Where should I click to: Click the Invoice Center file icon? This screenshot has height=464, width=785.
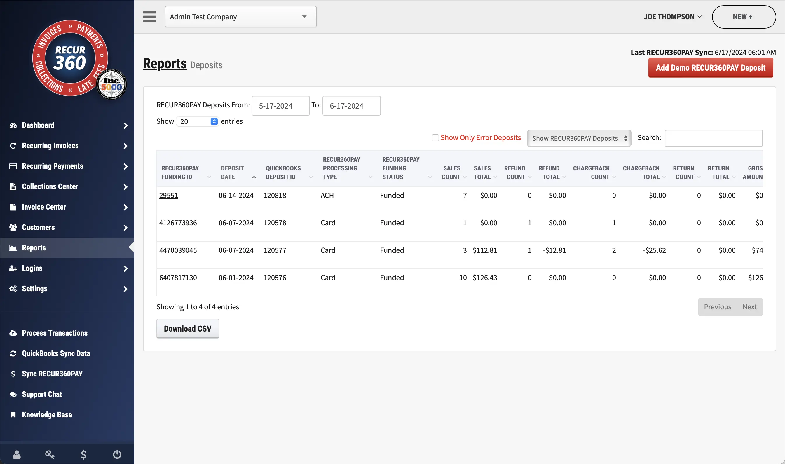pyautogui.click(x=13, y=207)
